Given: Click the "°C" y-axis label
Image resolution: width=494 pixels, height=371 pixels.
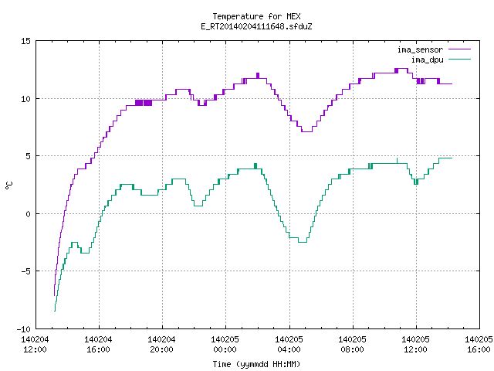Looking at the screenshot, I should (9, 185).
